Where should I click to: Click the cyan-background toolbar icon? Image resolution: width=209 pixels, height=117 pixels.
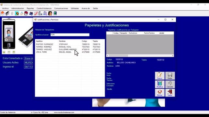(17, 13)
